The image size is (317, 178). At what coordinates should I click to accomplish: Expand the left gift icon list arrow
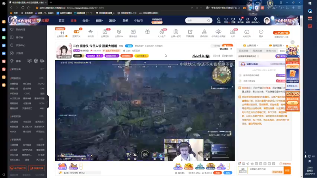81,166
